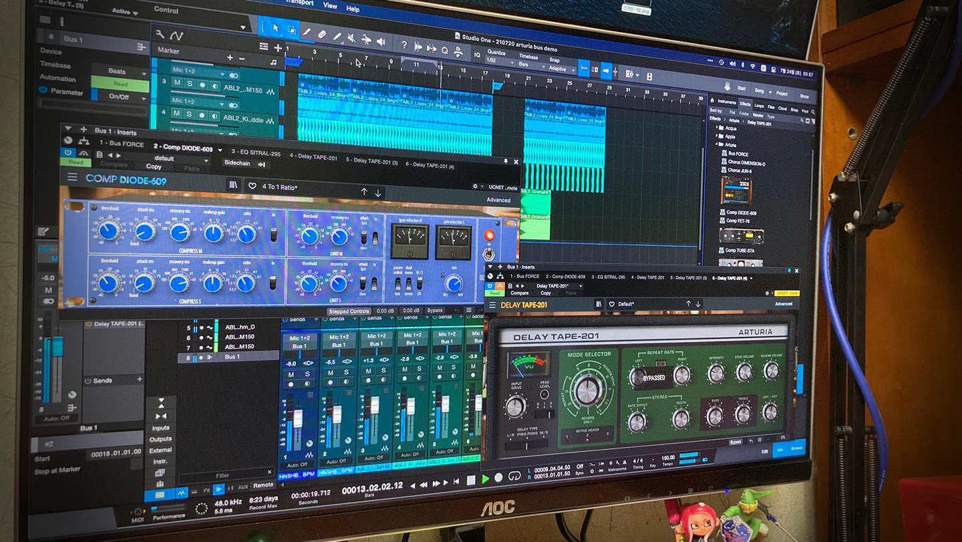Click the stop button in the transport

(471, 480)
